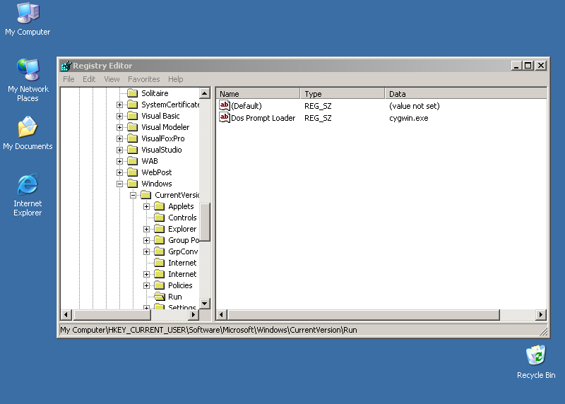Maximize the Registry Editor window
Screen dimensions: 565x404
[528, 66]
